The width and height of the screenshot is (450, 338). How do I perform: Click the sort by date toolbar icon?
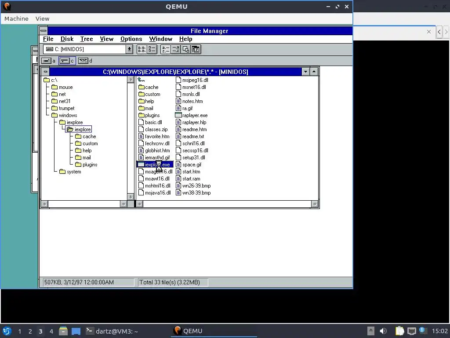point(196,49)
